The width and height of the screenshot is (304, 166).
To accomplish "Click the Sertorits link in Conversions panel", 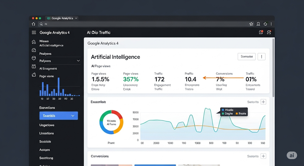I will tap(253, 156).
